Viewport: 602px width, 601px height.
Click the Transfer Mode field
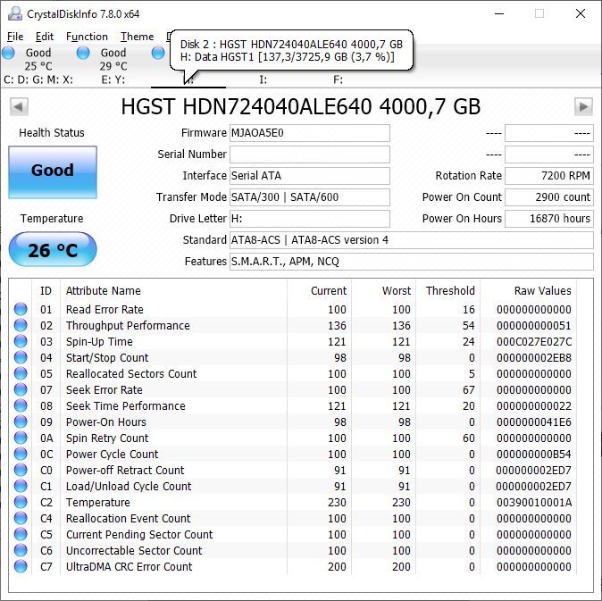point(310,197)
